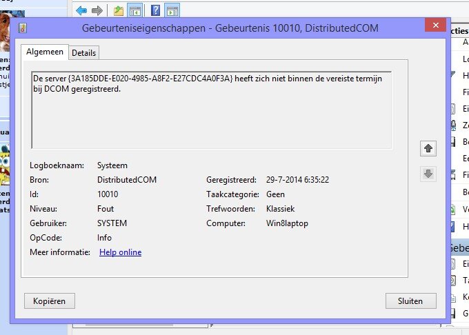The image size is (469, 335).
Task: Click the dialog title bar event icon
Action: point(23,28)
